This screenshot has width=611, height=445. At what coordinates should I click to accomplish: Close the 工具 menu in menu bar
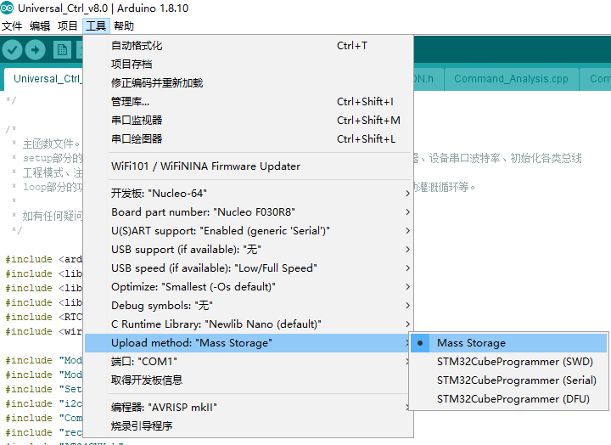96,26
